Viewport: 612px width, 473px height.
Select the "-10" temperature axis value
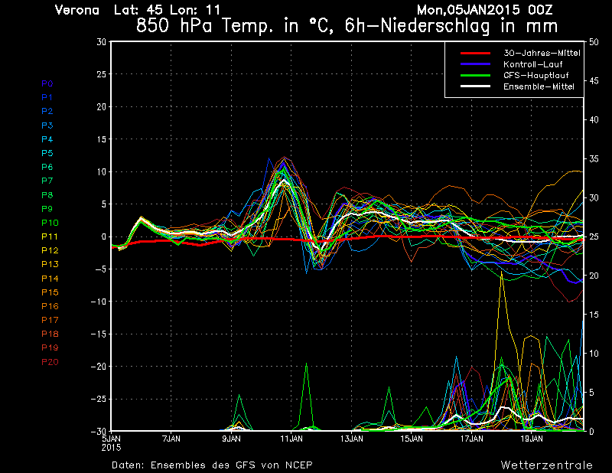coord(98,302)
